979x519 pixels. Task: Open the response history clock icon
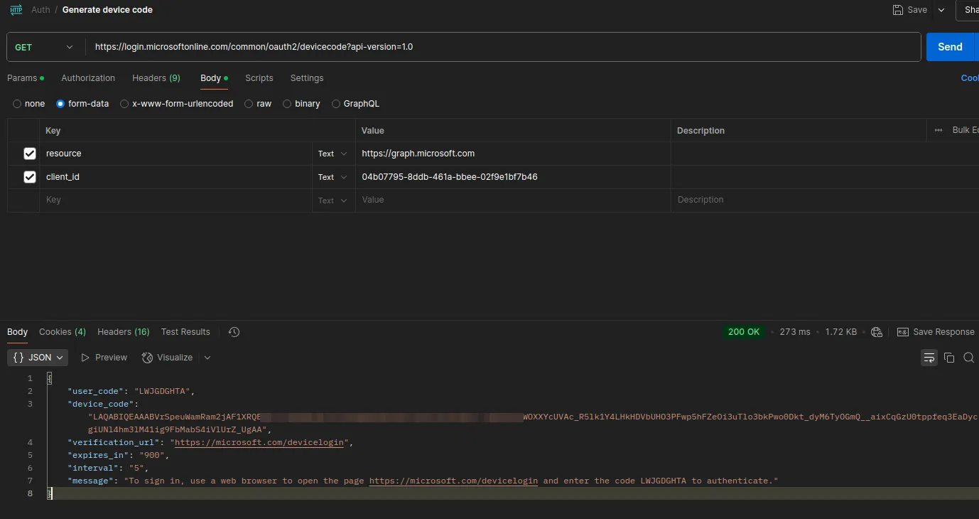234,332
